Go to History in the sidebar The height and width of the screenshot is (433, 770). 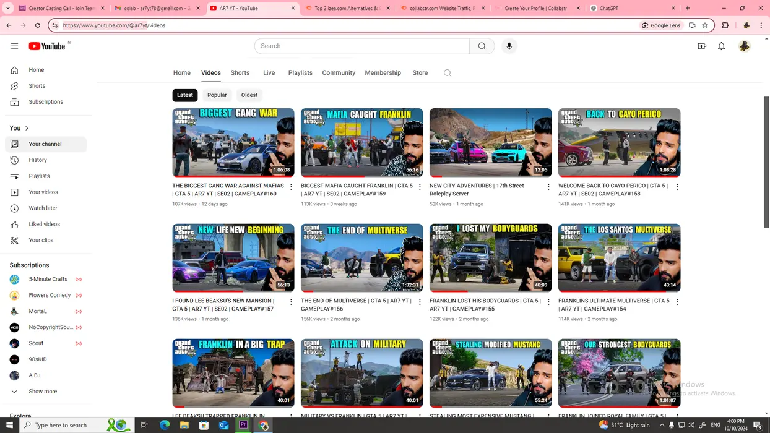point(46,160)
